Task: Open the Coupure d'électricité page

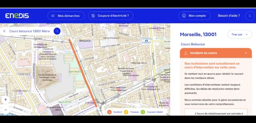Action: click(x=111, y=16)
